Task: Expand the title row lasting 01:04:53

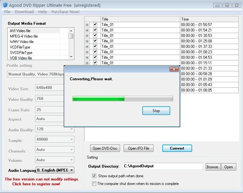Action: tap(87, 57)
